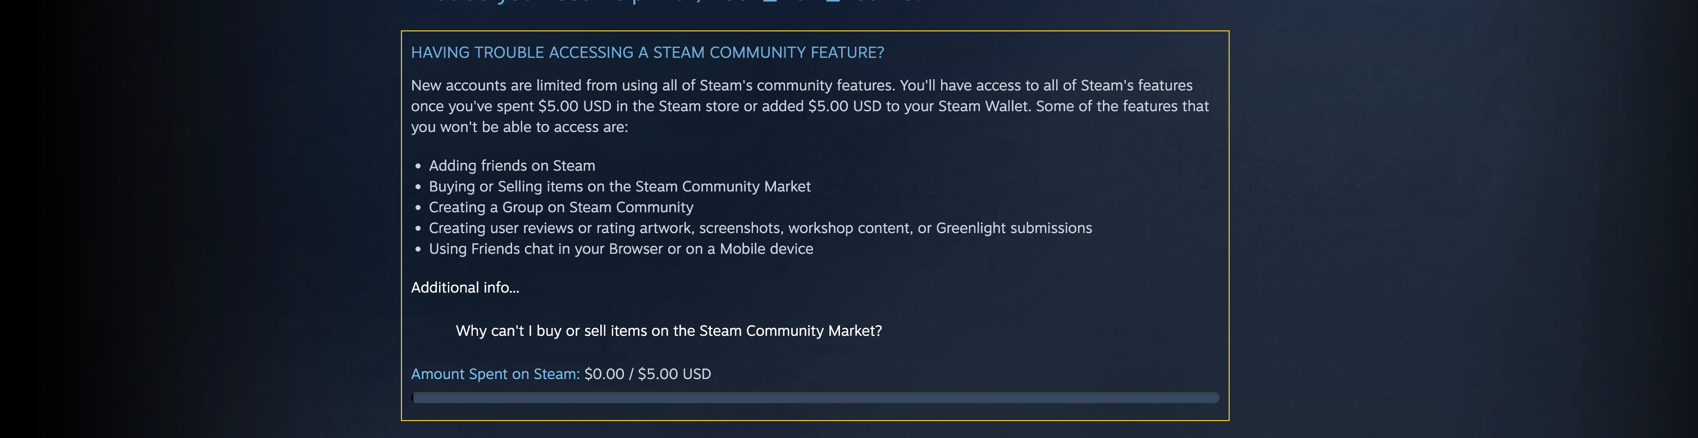
Task: Click the 'Additional info...' text
Action: pos(465,288)
